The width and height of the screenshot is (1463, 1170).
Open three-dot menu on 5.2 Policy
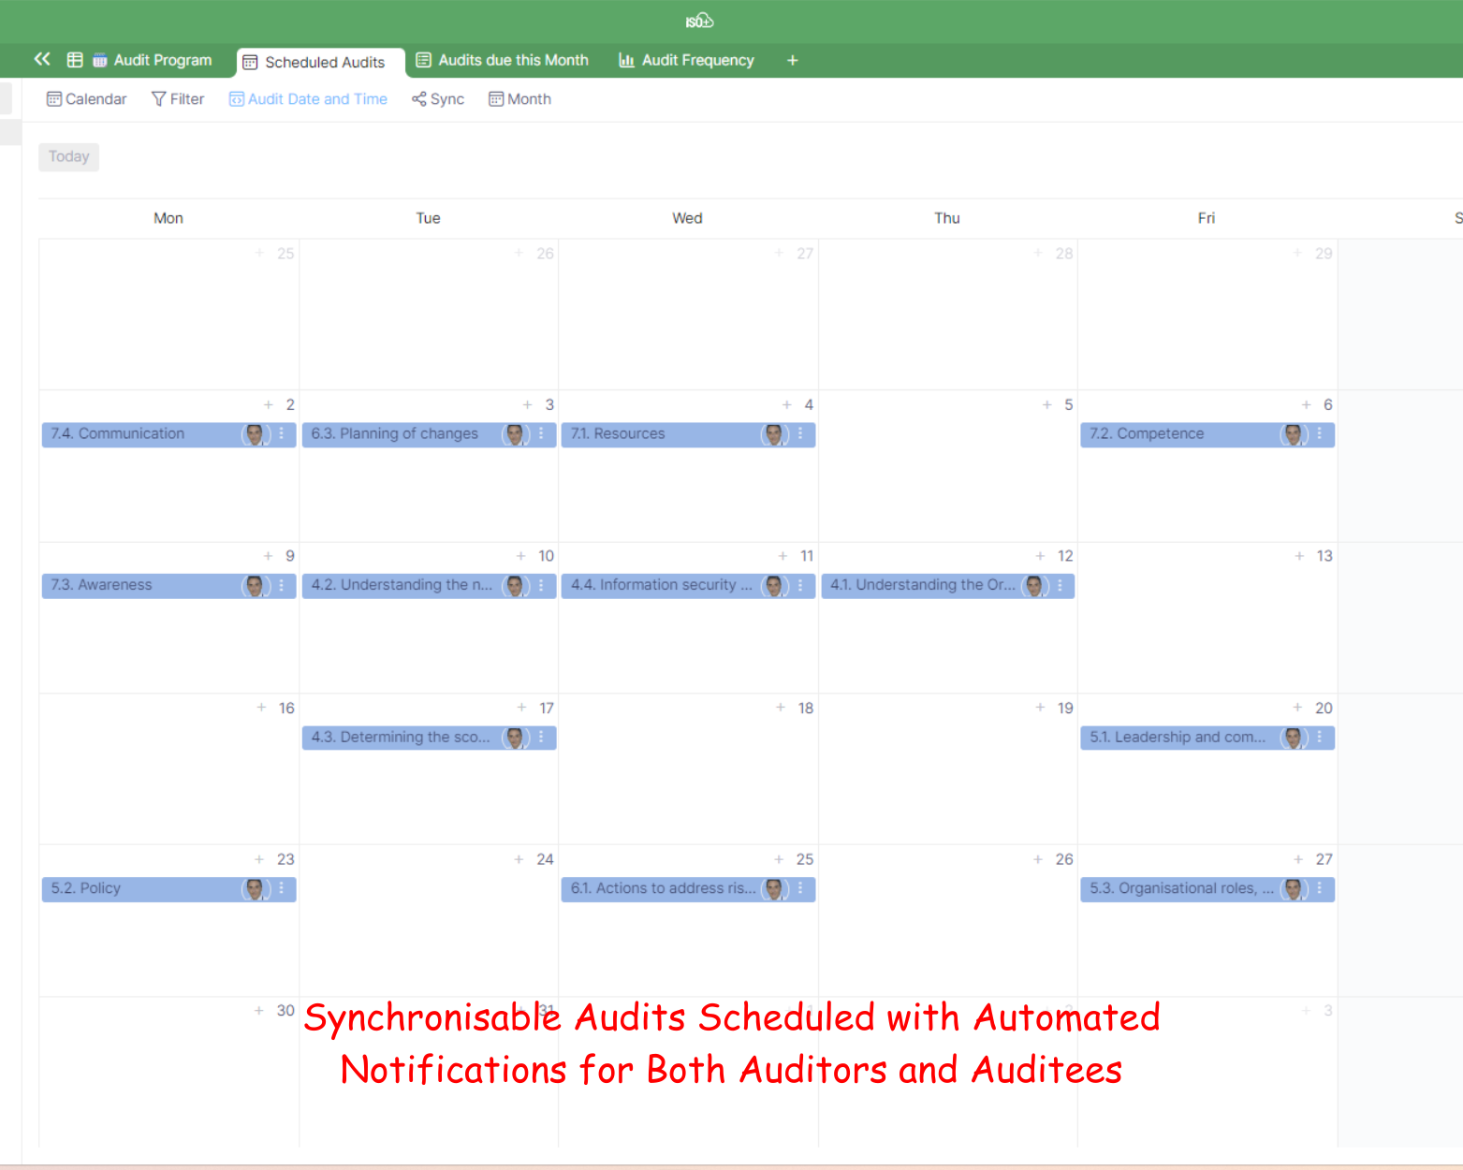tap(282, 888)
